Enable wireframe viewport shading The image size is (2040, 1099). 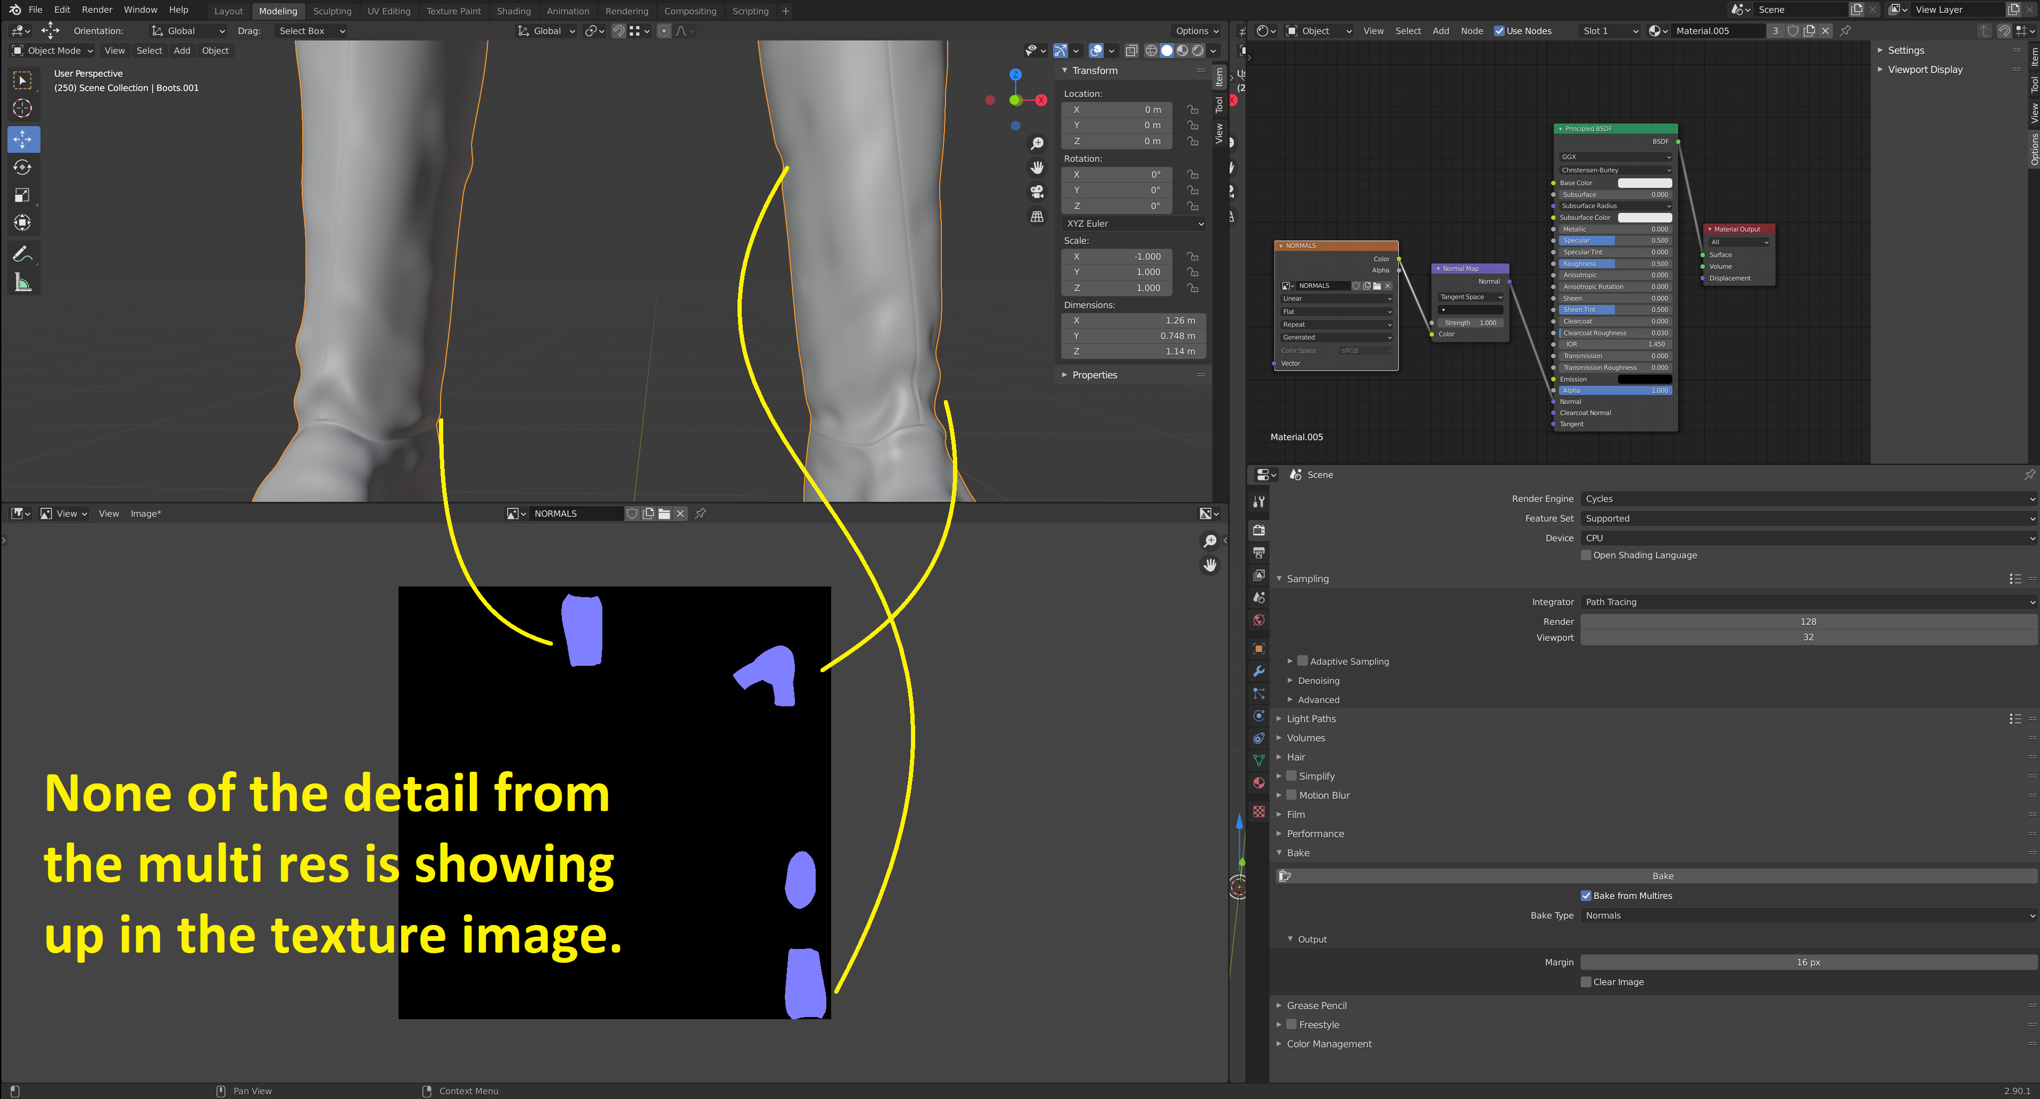[1152, 50]
